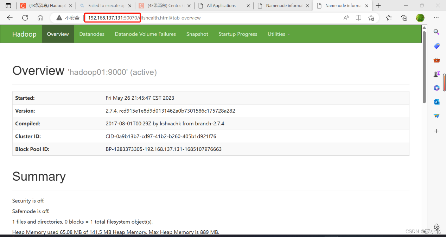Open Datanode Volume Failures page
Image resolution: width=446 pixels, height=237 pixels.
[x=145, y=34]
